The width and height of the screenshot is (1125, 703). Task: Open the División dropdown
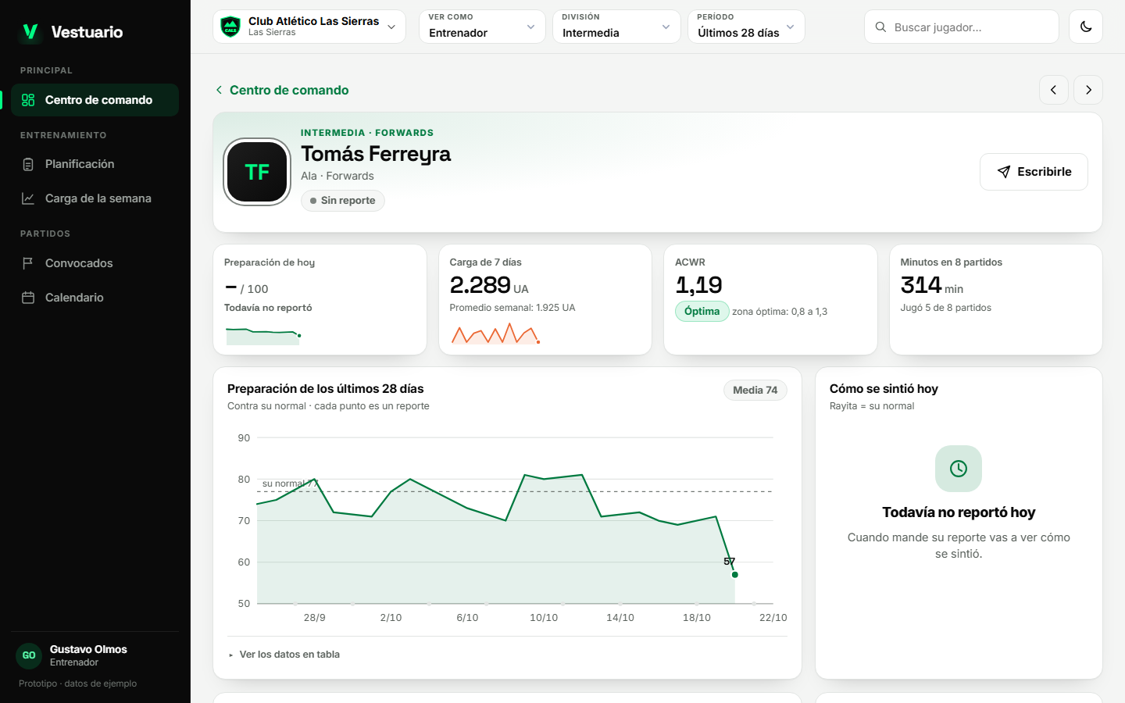pos(616,27)
